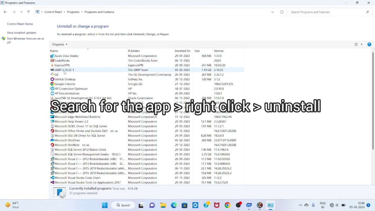Sort by the Version column header
Screen dimensions: 375x211
228,51
